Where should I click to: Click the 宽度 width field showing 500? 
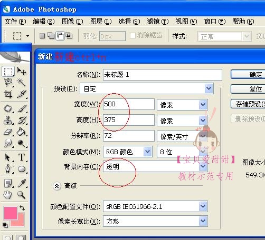click(x=129, y=104)
